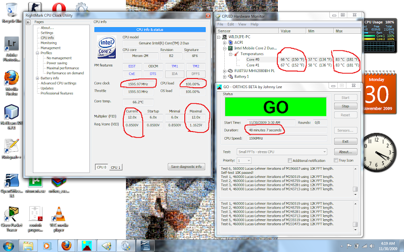Collapse the WILDLIFE-PC tree node
Viewport: 404px width, 252px height.
pos(219,37)
